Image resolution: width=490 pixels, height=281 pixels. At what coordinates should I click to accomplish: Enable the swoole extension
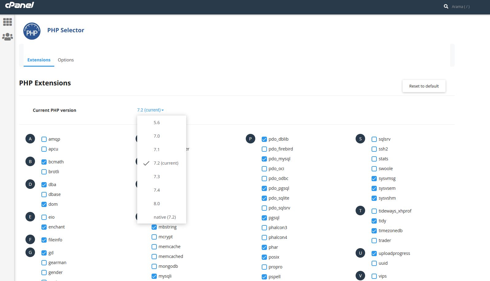point(374,169)
